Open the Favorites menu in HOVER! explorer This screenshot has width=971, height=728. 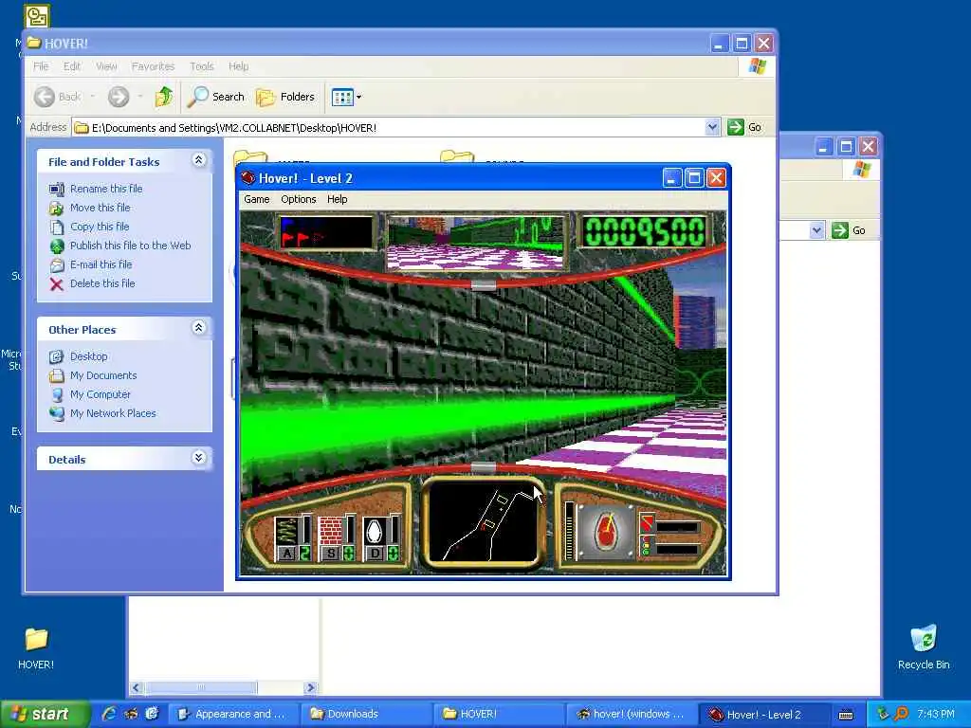point(153,66)
